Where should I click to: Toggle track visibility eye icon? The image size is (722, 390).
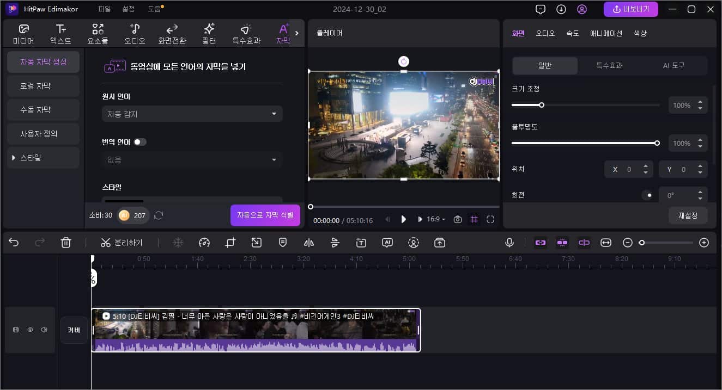click(x=30, y=330)
